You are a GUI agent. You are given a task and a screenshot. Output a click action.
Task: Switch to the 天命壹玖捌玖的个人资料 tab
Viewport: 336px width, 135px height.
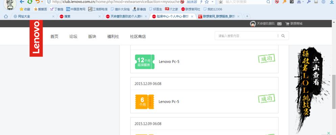126,16
